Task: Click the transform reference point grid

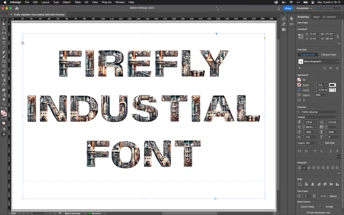Action: [x=300, y=36]
